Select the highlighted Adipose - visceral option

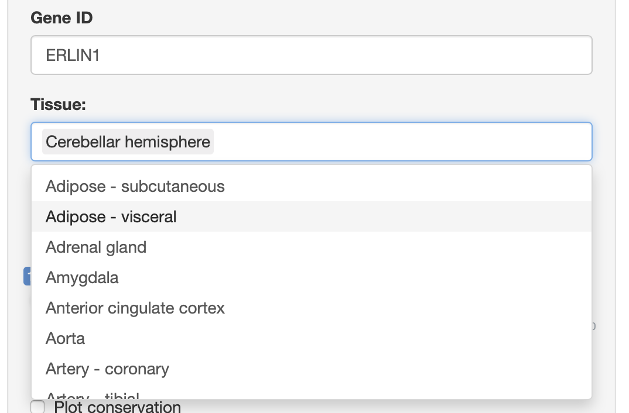(x=111, y=217)
